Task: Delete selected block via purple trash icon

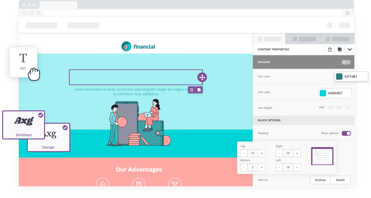Action: click(x=192, y=90)
